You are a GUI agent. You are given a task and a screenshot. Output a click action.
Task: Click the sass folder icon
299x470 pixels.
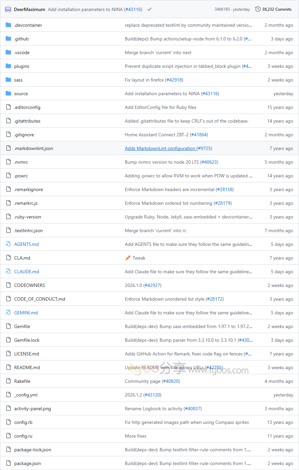8,80
